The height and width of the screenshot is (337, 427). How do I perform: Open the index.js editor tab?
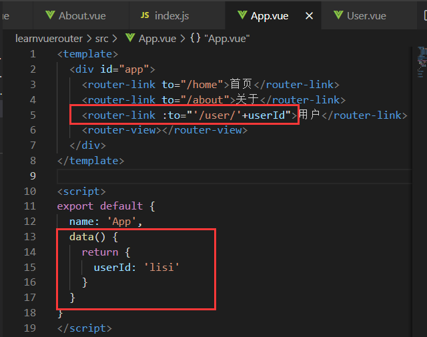coord(177,15)
